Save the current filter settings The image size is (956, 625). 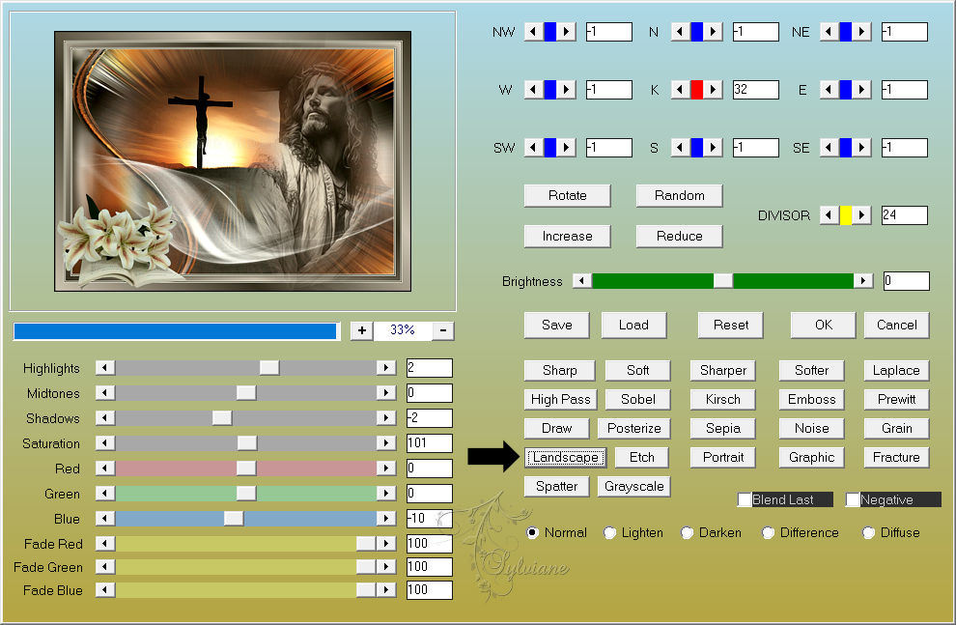(556, 325)
